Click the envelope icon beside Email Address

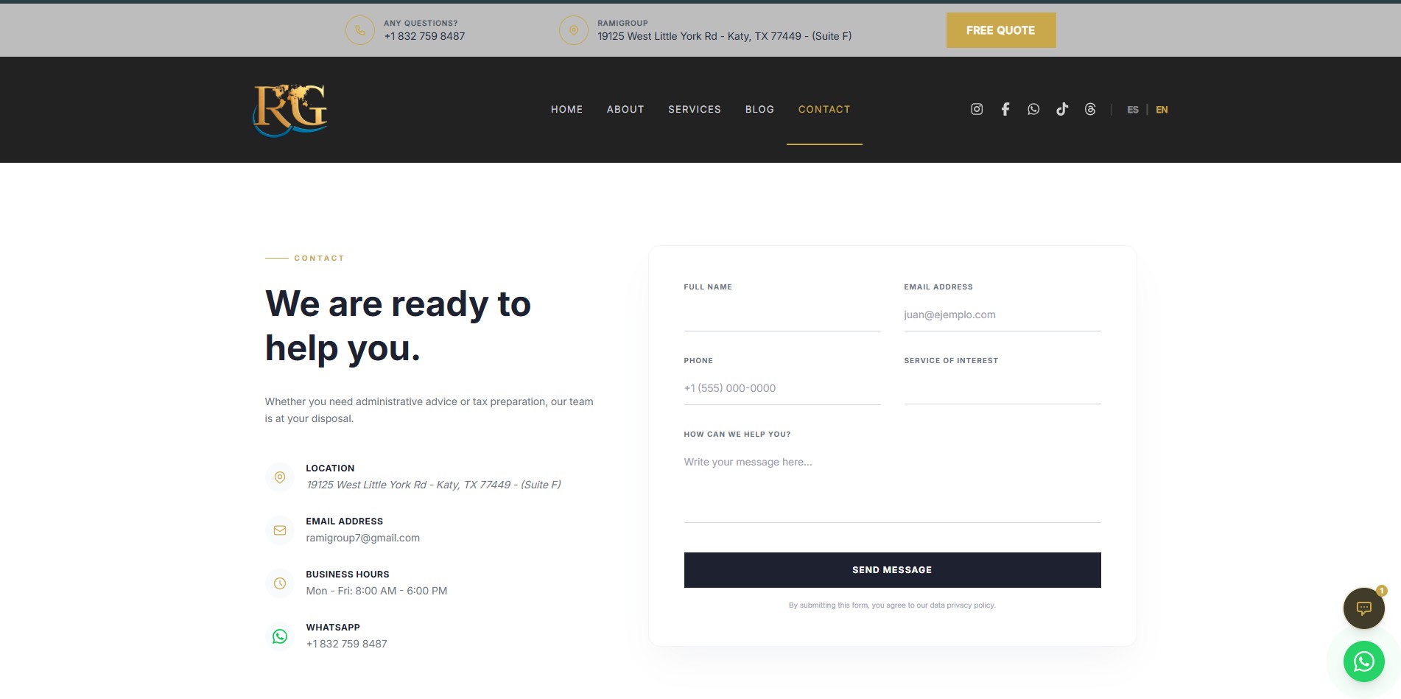click(x=280, y=530)
